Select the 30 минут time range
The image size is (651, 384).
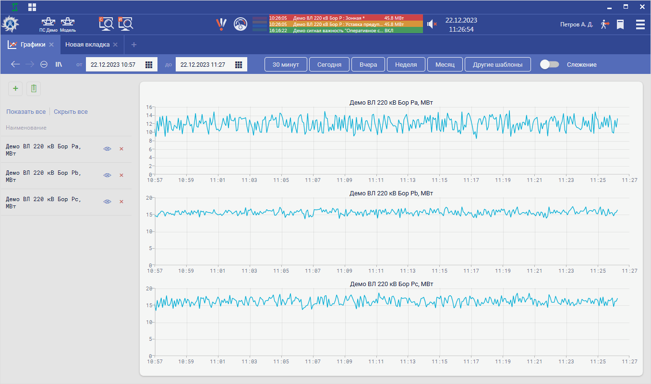286,64
